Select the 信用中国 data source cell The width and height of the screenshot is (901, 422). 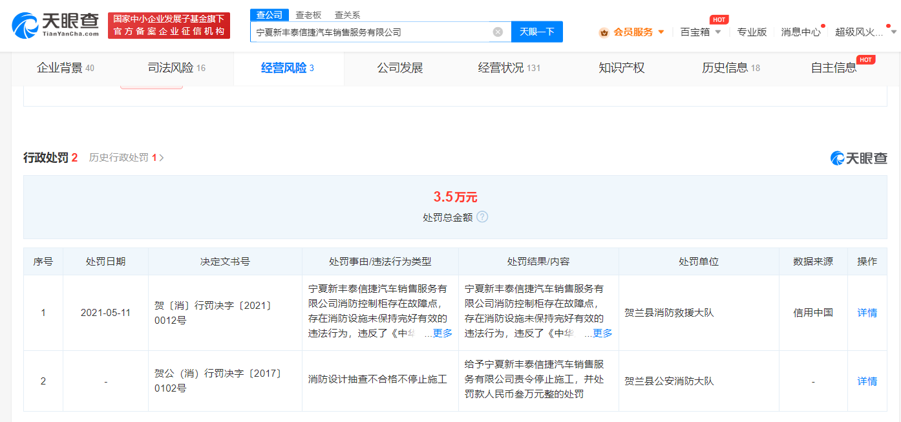click(x=813, y=313)
